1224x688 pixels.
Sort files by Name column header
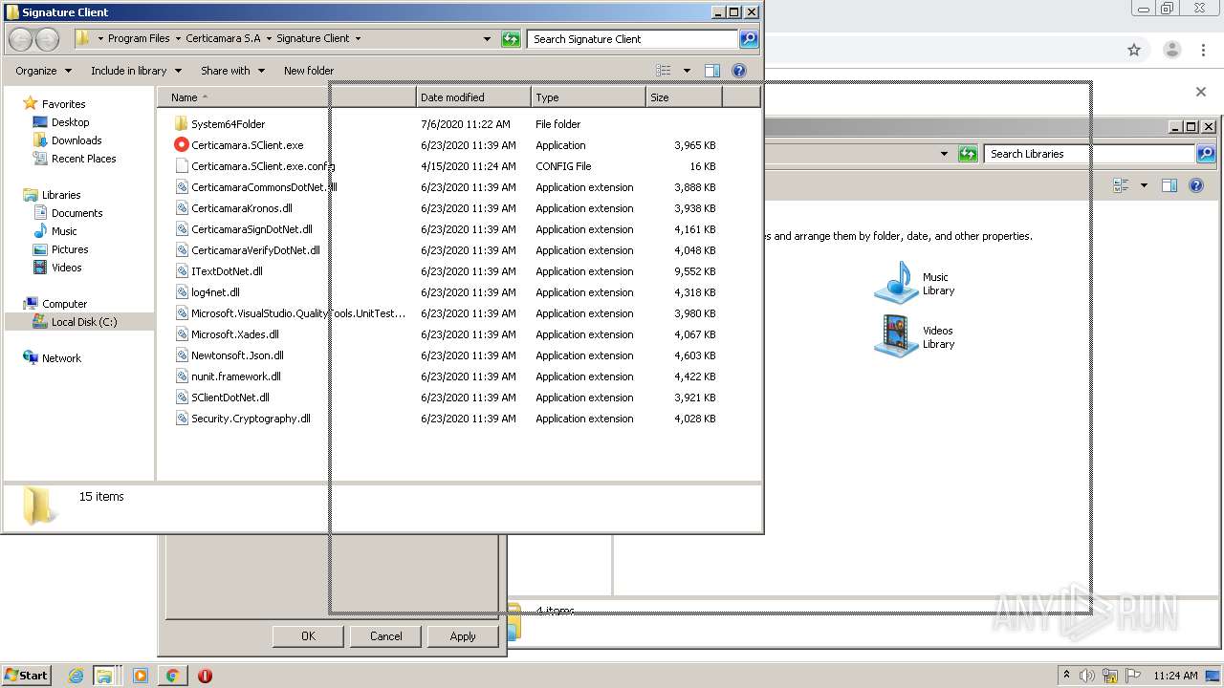287,97
